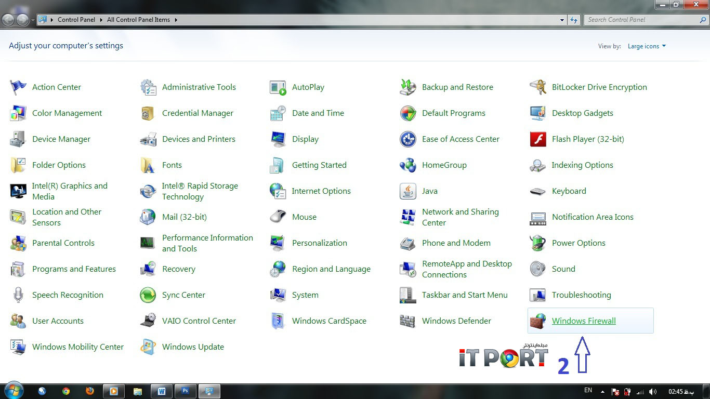
Task: Click the green Sync Center icon
Action: [x=148, y=295]
